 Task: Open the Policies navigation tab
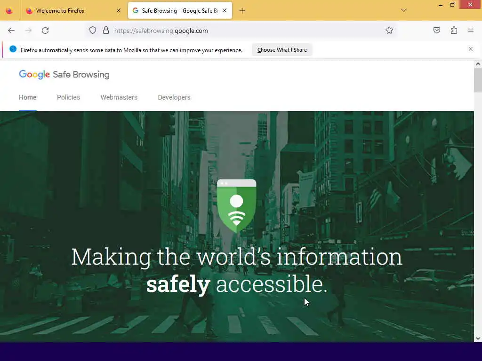click(69, 97)
